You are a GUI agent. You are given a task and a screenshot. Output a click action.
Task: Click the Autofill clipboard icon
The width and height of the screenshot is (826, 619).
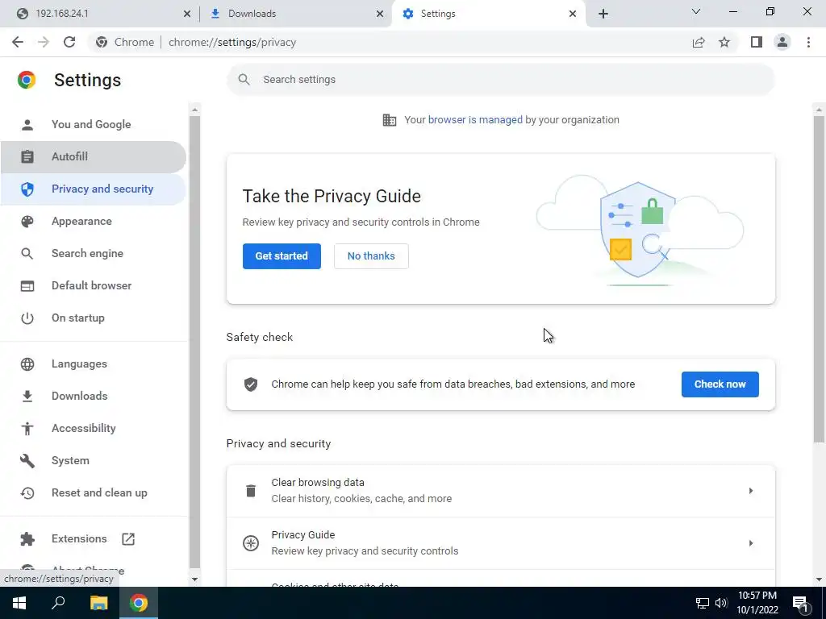(27, 156)
